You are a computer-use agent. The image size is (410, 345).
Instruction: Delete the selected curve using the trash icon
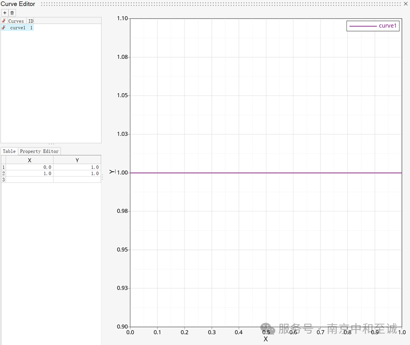point(12,13)
